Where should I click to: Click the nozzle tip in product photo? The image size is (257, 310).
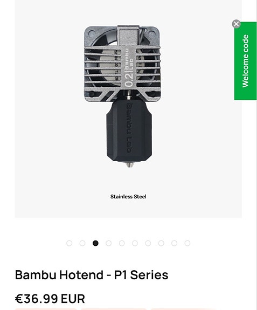(x=129, y=164)
